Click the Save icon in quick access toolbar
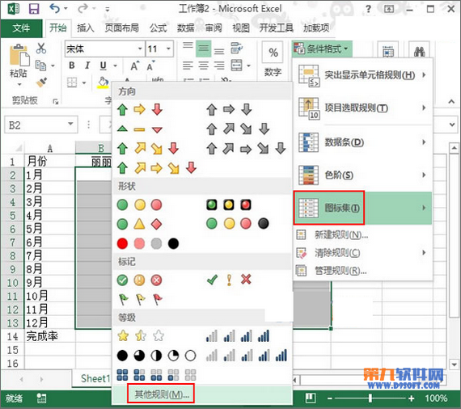Screen dimensions: 461x409 click(x=34, y=9)
